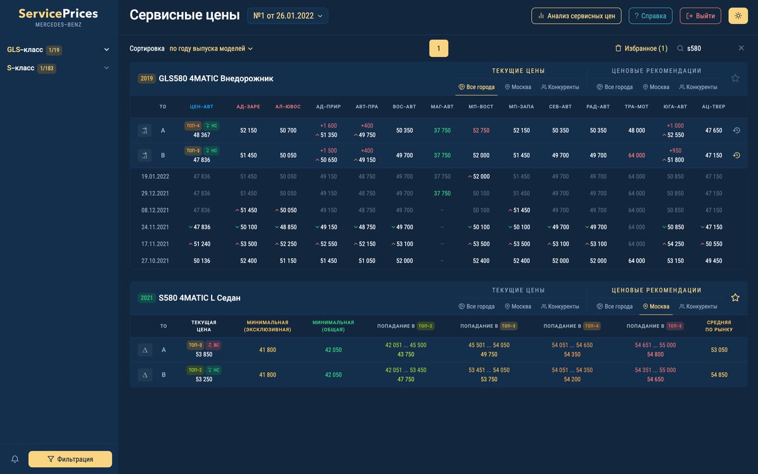This screenshot has width=758, height=474.
Task: Click the ServicePrices Mercedes-Benz logo
Action: coord(58,17)
